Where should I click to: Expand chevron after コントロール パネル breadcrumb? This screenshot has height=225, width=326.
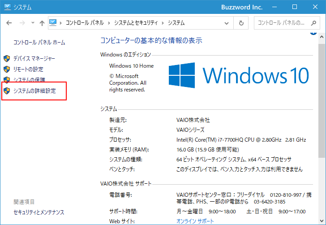[x=109, y=23]
